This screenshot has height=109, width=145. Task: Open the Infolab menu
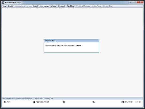[11, 6]
